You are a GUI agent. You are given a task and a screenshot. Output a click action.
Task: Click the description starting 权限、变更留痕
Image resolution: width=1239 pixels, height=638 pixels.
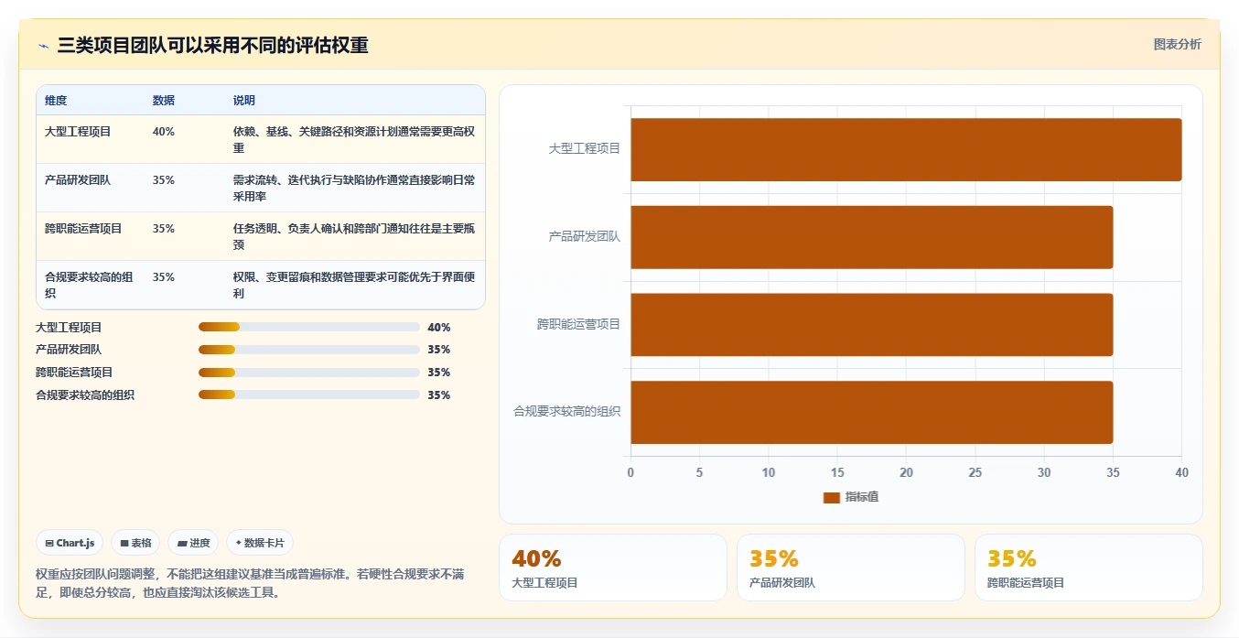tap(354, 286)
